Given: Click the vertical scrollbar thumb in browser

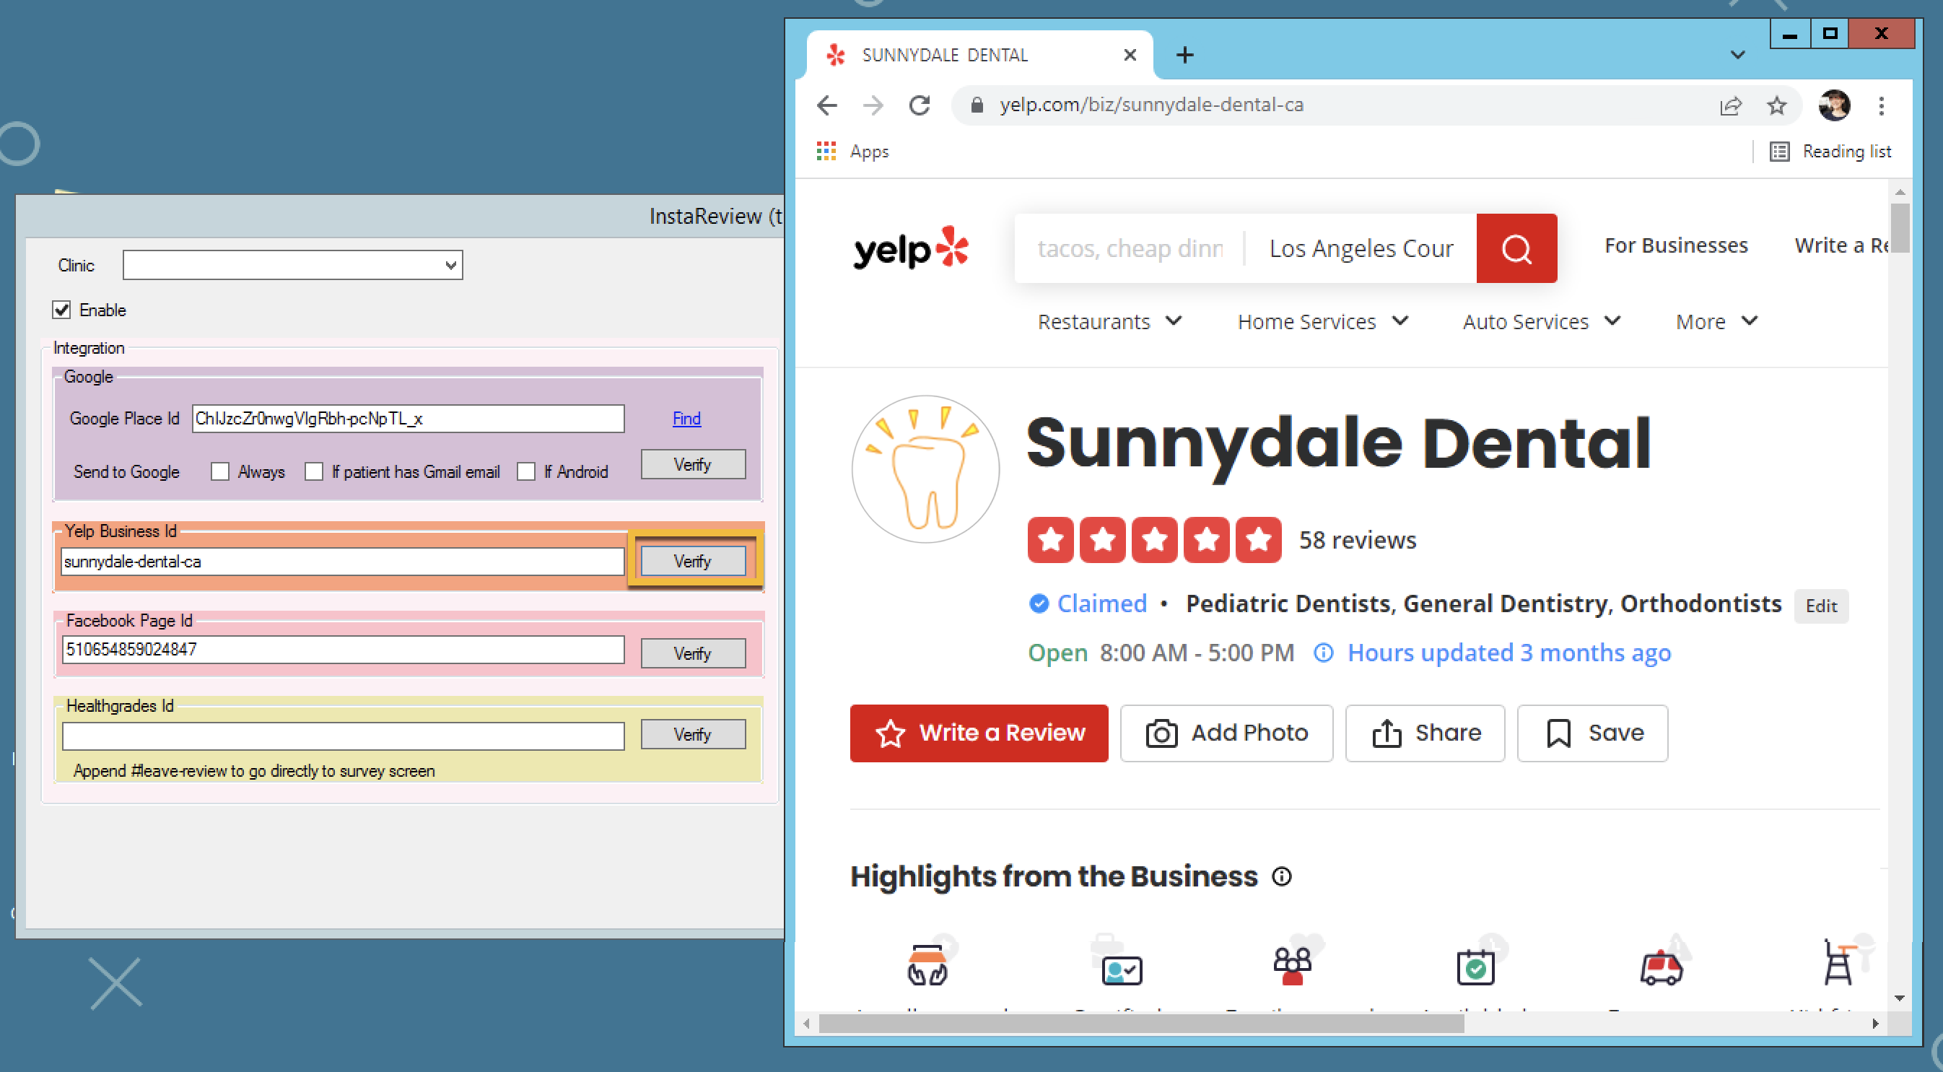Looking at the screenshot, I should pyautogui.click(x=1899, y=228).
